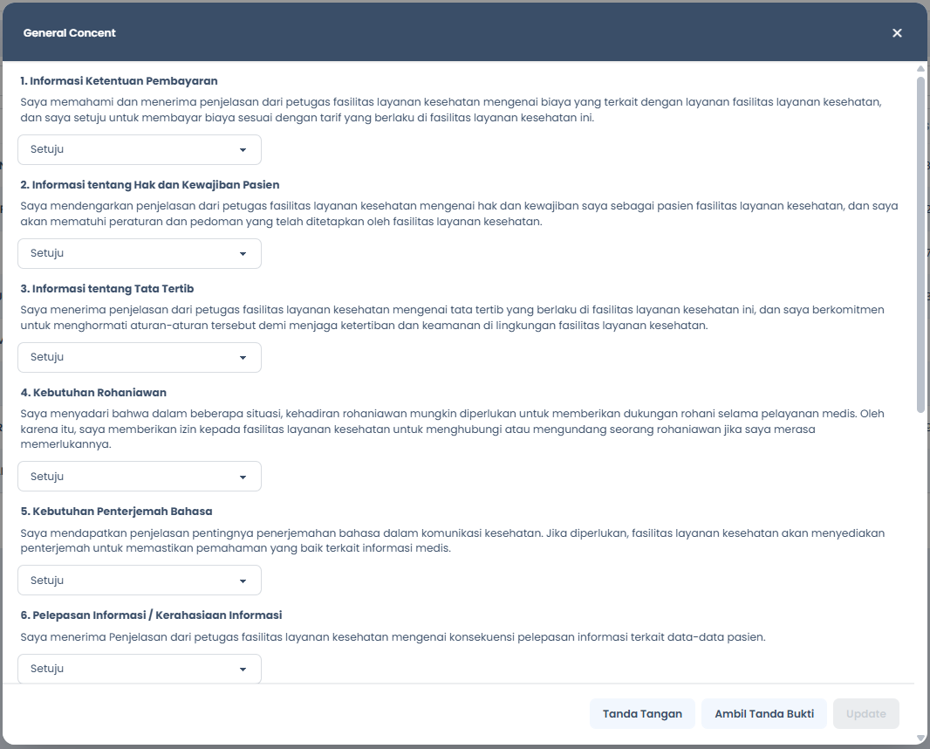This screenshot has height=749, width=930.
Task: Click the dialog's vertical scrollbar thumb
Action: pyautogui.click(x=920, y=244)
